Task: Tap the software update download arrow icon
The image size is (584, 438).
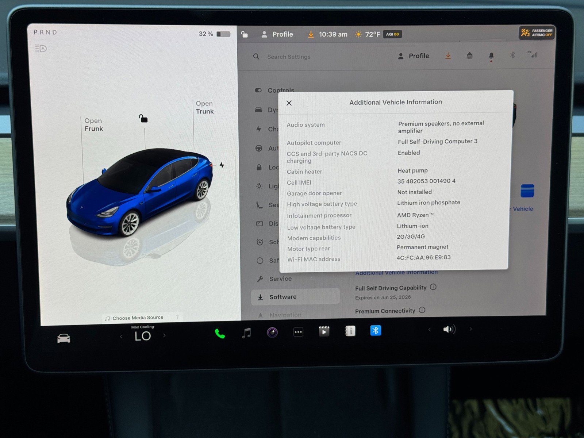Action: point(448,55)
